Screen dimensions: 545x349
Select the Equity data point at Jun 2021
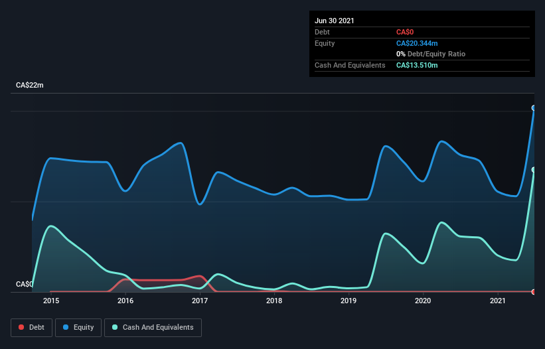point(534,108)
